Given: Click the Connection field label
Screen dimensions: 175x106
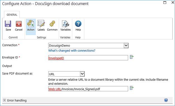Looking at the screenshot, I should point(10,45).
